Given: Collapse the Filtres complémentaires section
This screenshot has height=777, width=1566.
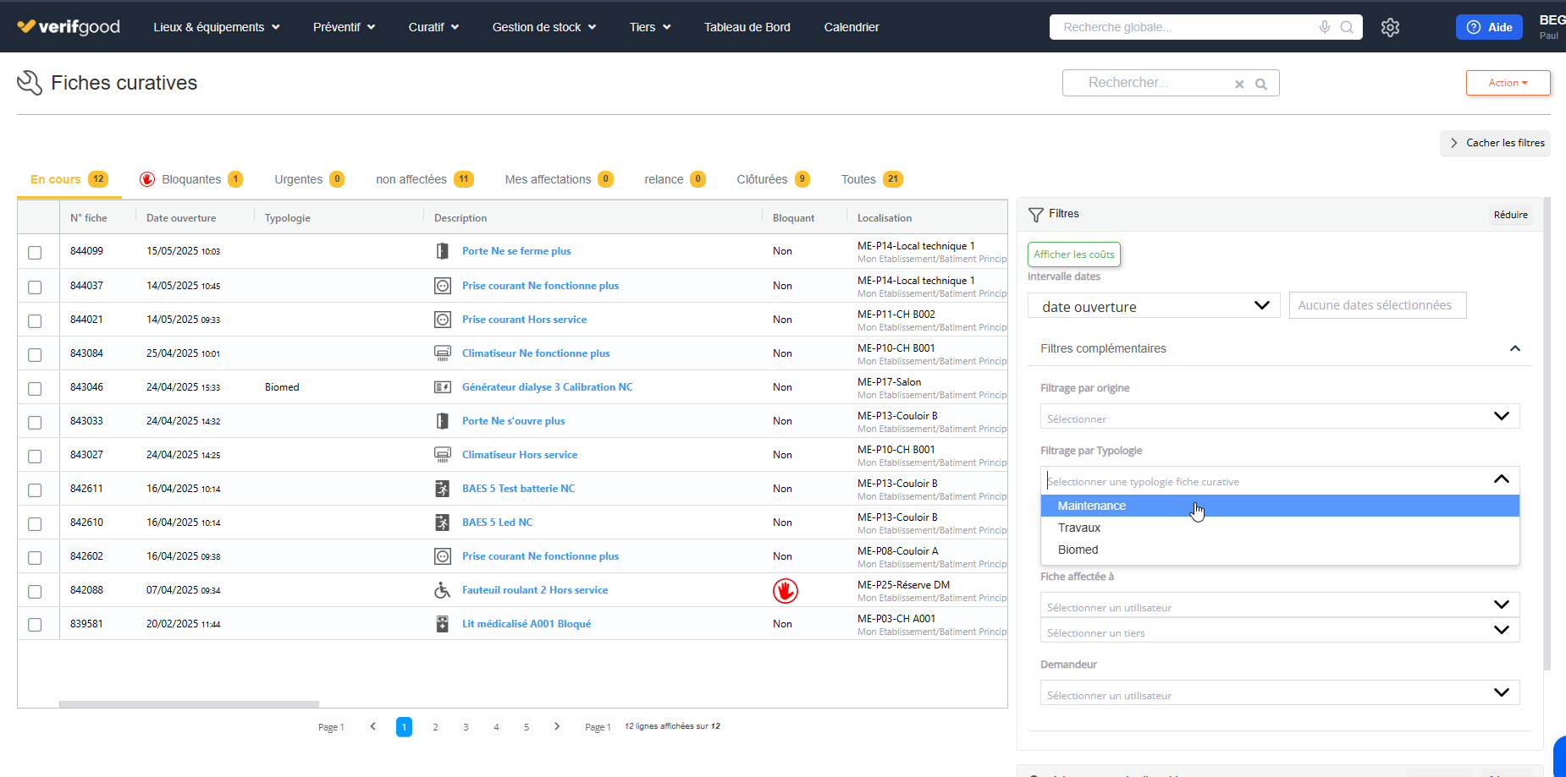Looking at the screenshot, I should pos(1515,348).
